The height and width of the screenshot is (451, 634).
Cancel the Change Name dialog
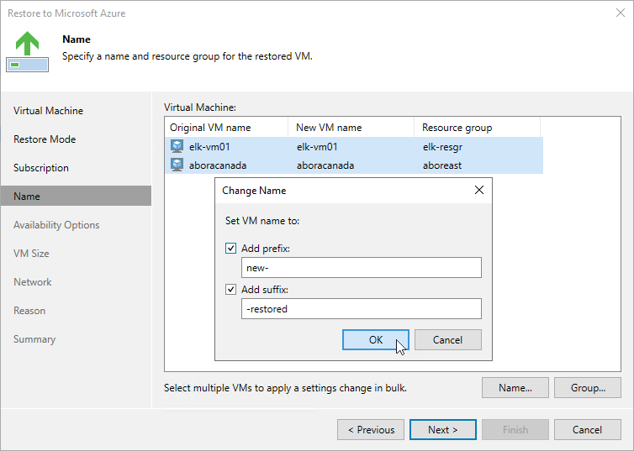[x=447, y=340]
